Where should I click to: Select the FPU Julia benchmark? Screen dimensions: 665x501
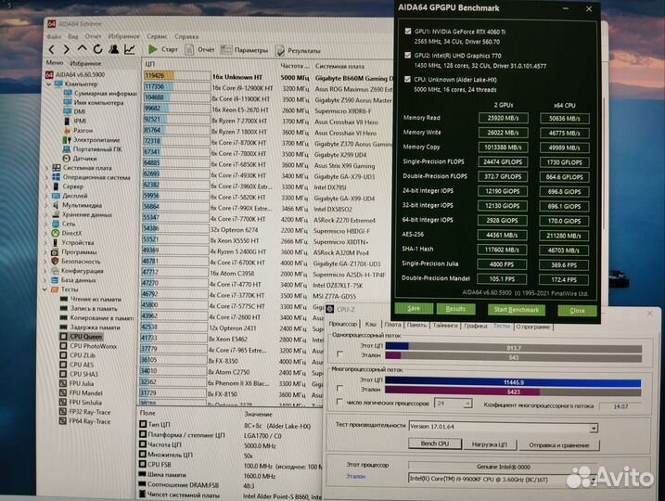(76, 383)
